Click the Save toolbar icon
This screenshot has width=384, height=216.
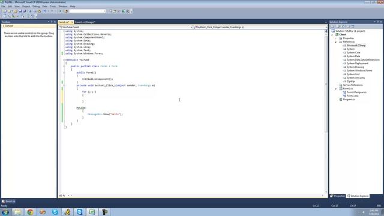point(20,11)
